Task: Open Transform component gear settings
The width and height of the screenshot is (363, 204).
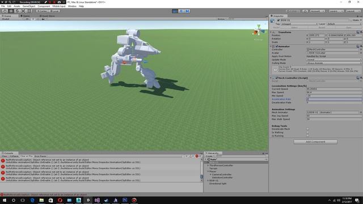Action: coord(361,32)
